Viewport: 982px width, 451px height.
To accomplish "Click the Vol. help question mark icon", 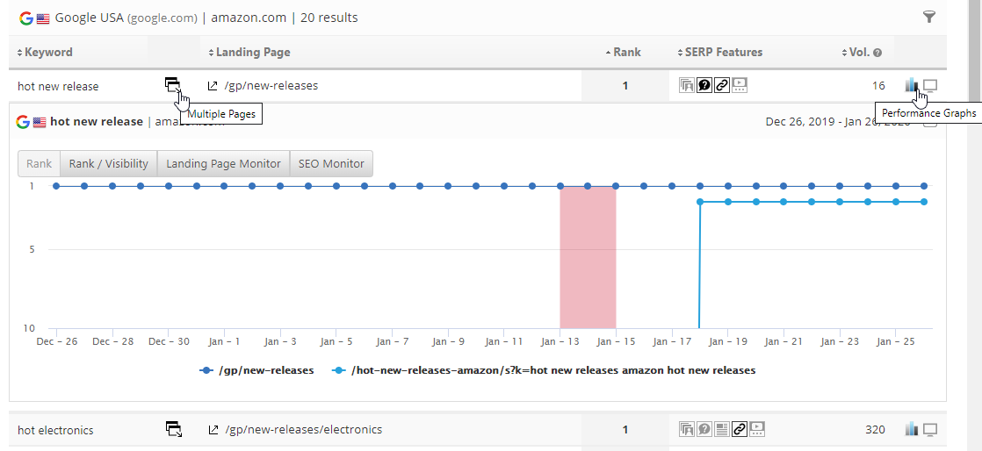I will [877, 53].
